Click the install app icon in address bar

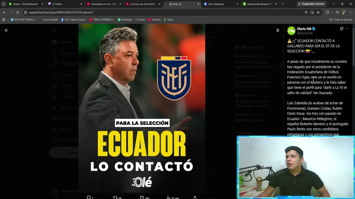coord(312,12)
